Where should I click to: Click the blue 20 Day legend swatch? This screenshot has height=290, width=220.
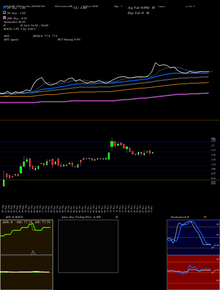(x=5, y=7)
